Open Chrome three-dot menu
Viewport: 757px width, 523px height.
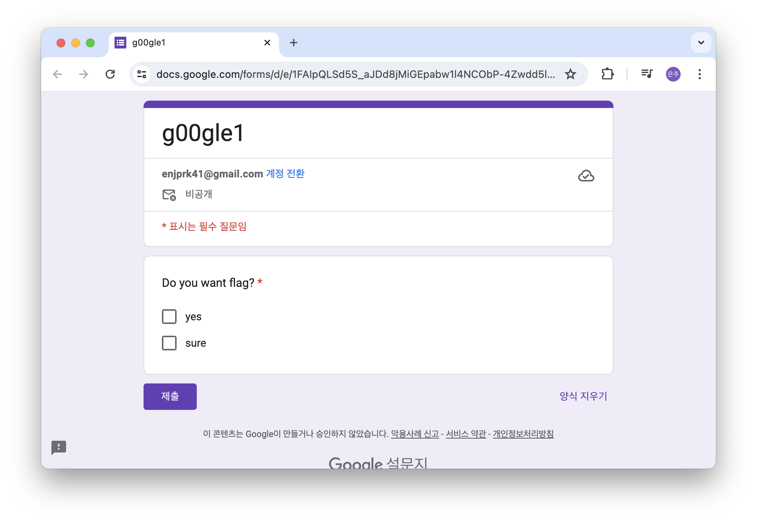(x=699, y=74)
